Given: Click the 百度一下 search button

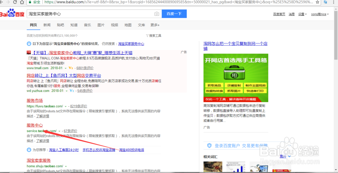Looking at the screenshot, I should point(174,14).
